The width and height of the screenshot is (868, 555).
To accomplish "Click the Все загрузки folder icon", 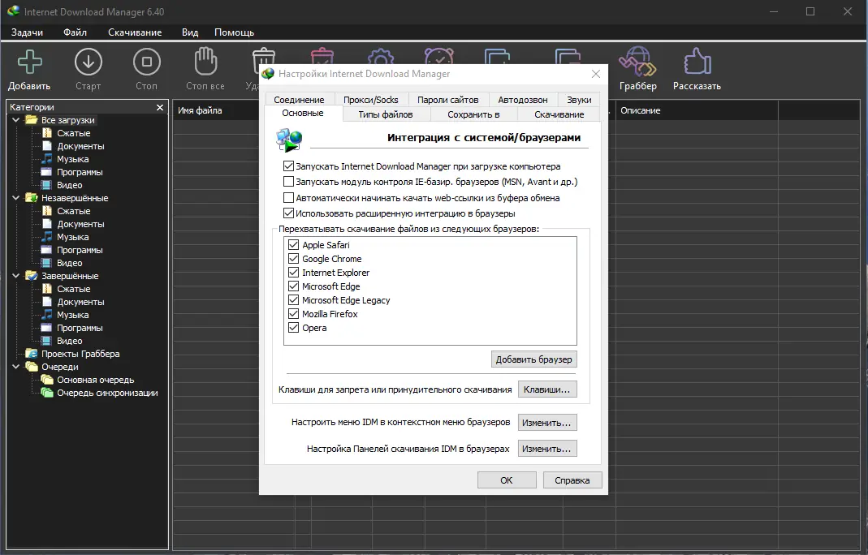I will tap(32, 120).
